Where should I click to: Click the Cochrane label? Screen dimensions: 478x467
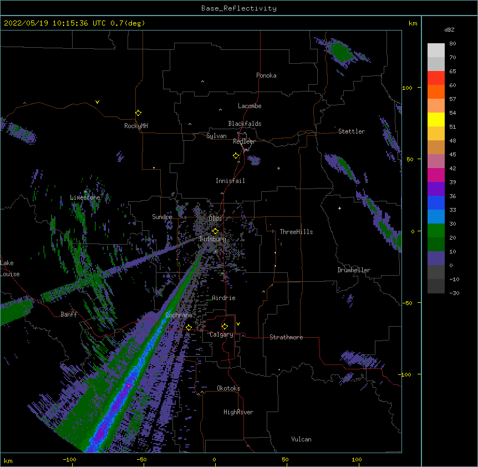(179, 315)
